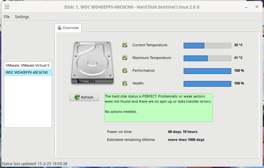
Task: Click the 68 days, 10 hours value
Action: pyautogui.click(x=183, y=132)
